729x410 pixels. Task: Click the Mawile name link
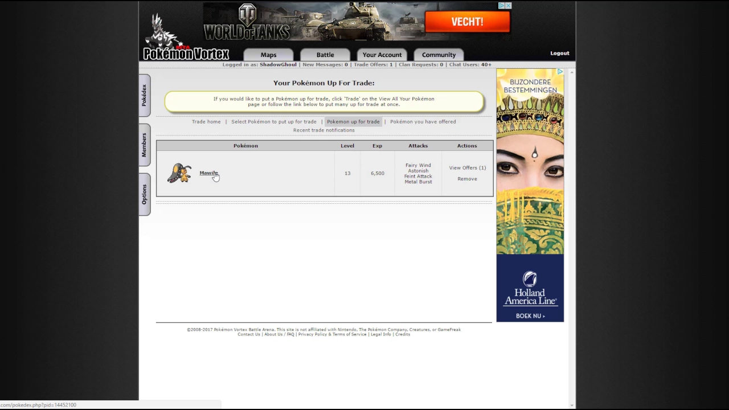(209, 173)
